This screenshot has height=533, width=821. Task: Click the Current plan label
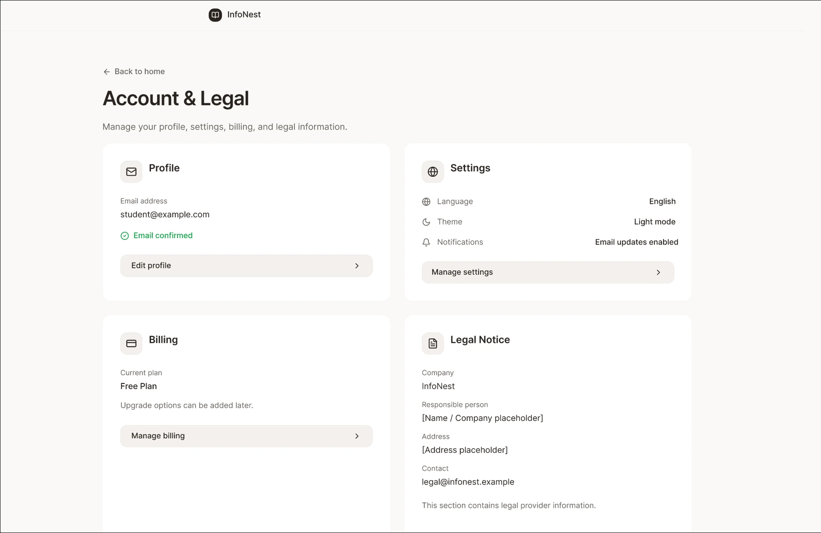141,373
